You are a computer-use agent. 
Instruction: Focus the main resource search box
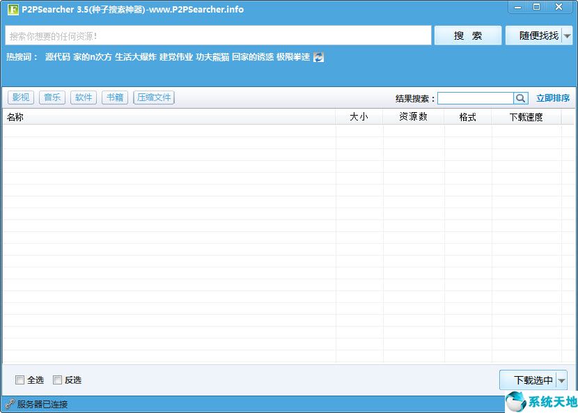pos(218,36)
